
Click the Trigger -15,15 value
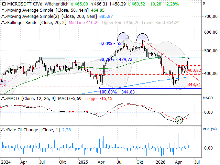(x=98, y=99)
